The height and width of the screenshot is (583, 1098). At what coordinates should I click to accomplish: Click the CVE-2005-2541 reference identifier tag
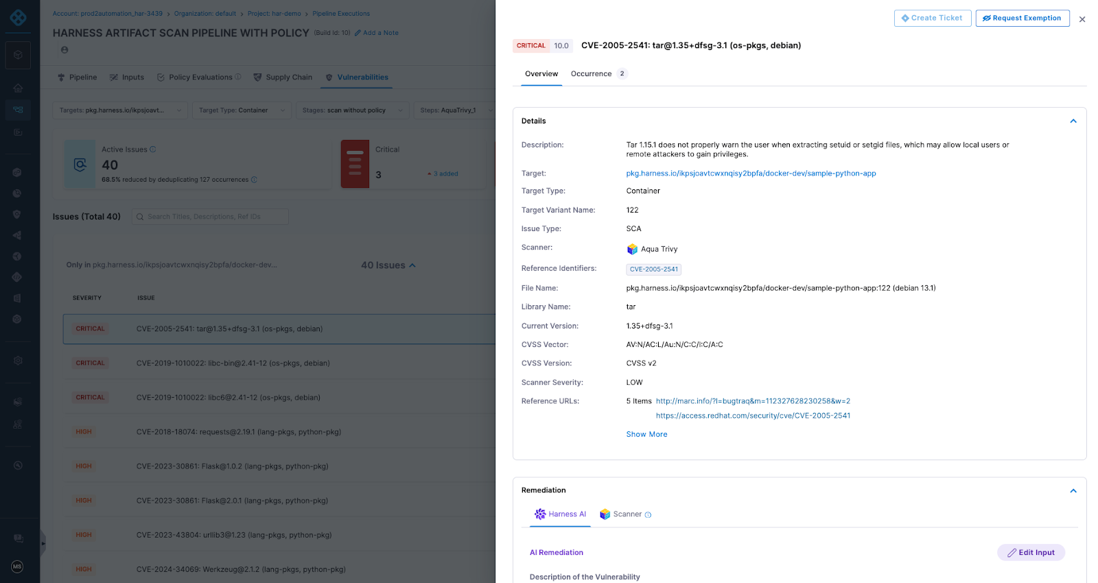653,270
